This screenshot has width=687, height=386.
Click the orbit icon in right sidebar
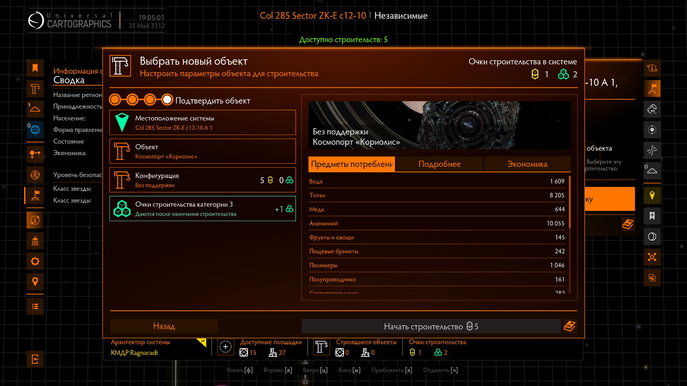652,150
